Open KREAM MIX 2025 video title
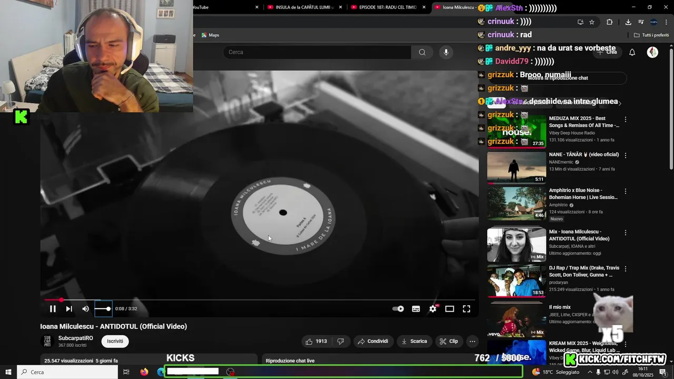Screen dimensions: 674x379 pyautogui.click(x=584, y=346)
